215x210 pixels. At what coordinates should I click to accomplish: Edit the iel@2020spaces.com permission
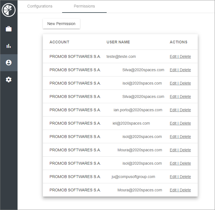click(173, 123)
